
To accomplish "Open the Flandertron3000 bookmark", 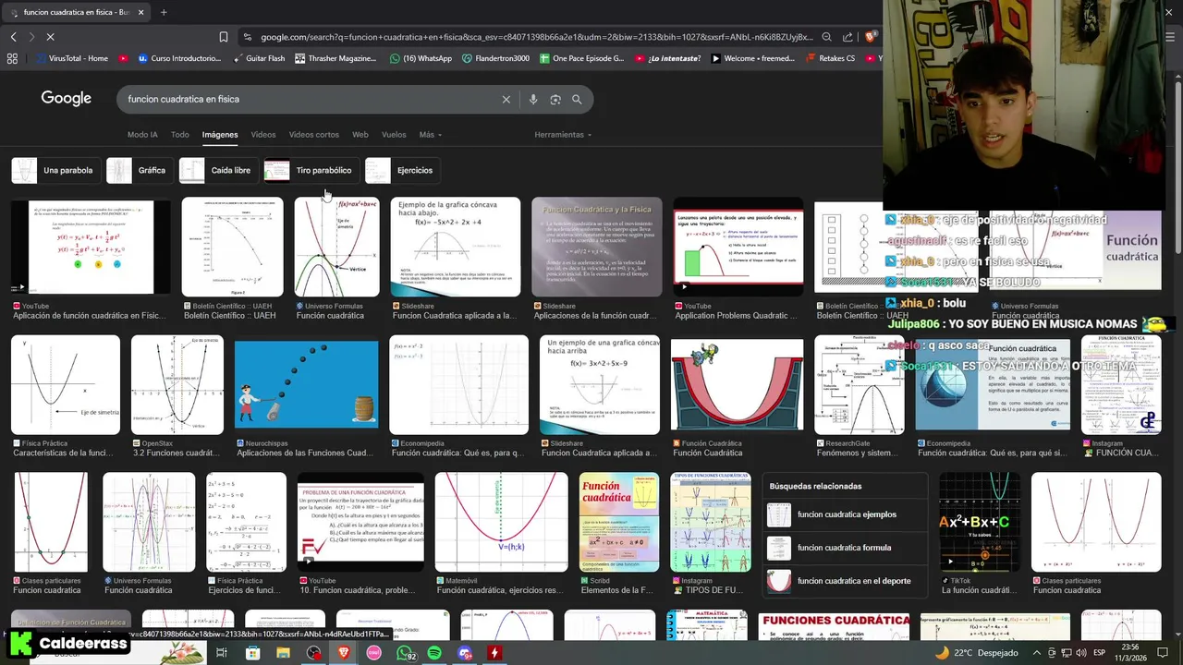I will click(495, 58).
